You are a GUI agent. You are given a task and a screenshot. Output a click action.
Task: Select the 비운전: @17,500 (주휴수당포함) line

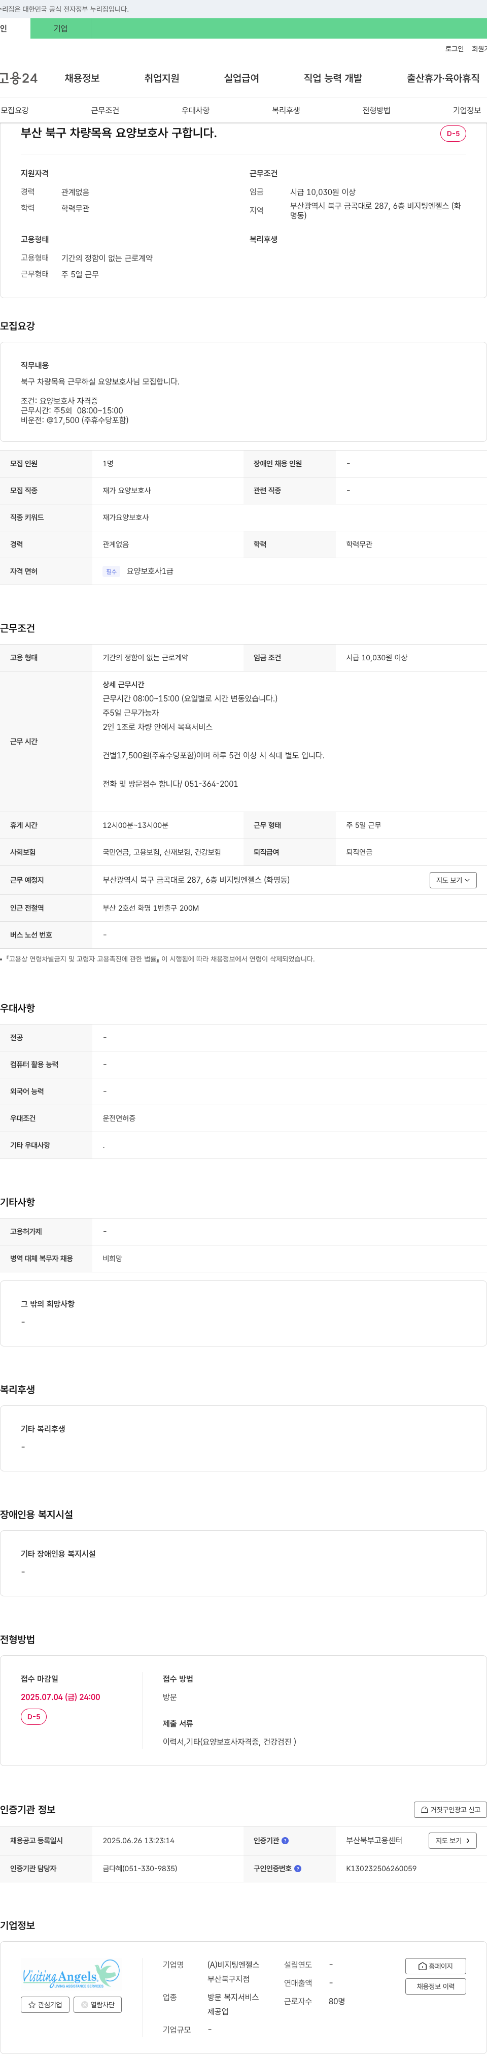[74, 421]
